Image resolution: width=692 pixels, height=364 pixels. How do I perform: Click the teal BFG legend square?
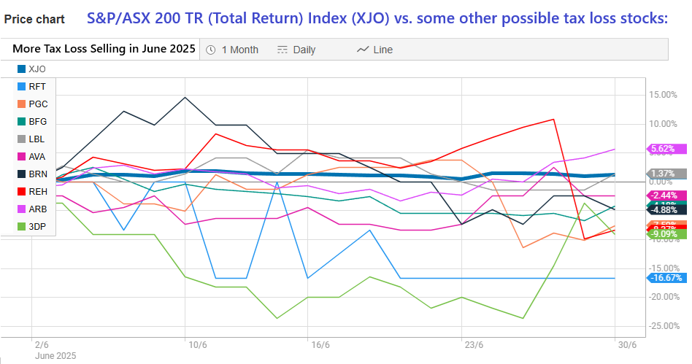[22, 121]
